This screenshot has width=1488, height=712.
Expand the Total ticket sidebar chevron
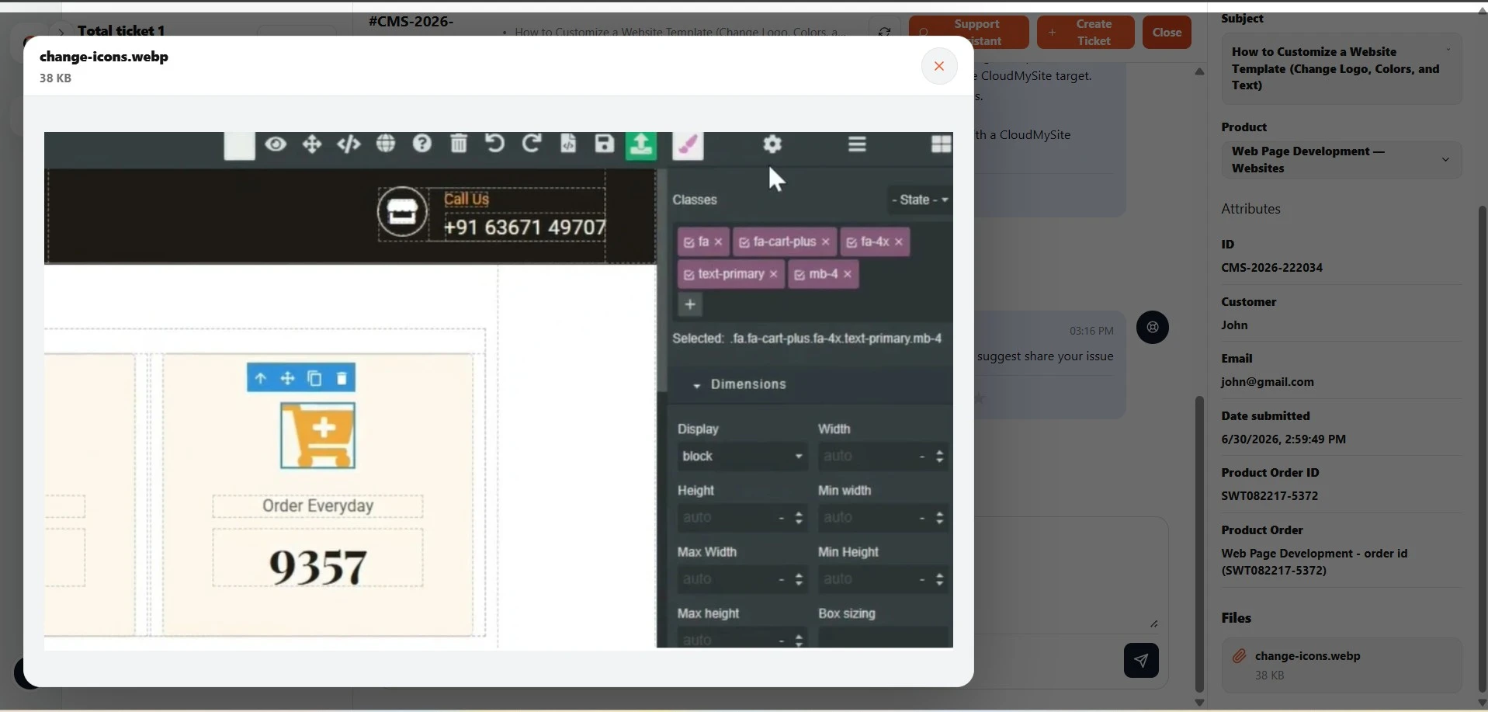(61, 32)
